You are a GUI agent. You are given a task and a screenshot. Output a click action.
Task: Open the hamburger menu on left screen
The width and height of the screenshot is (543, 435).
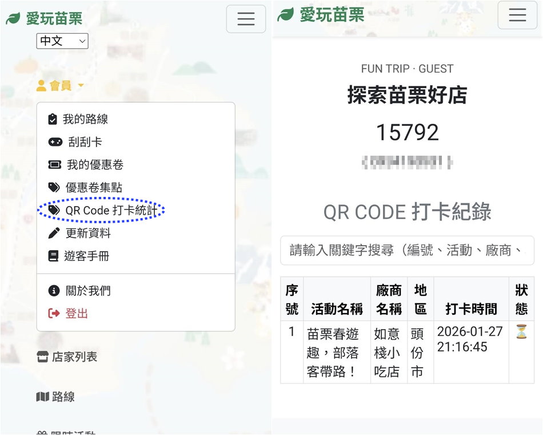point(246,19)
